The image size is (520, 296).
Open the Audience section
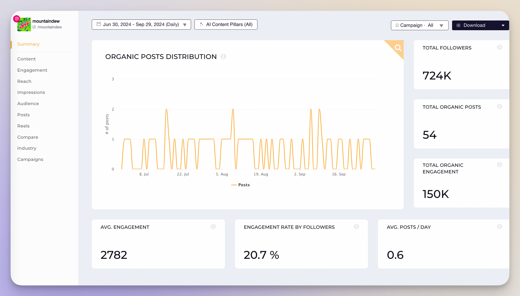pos(28,103)
